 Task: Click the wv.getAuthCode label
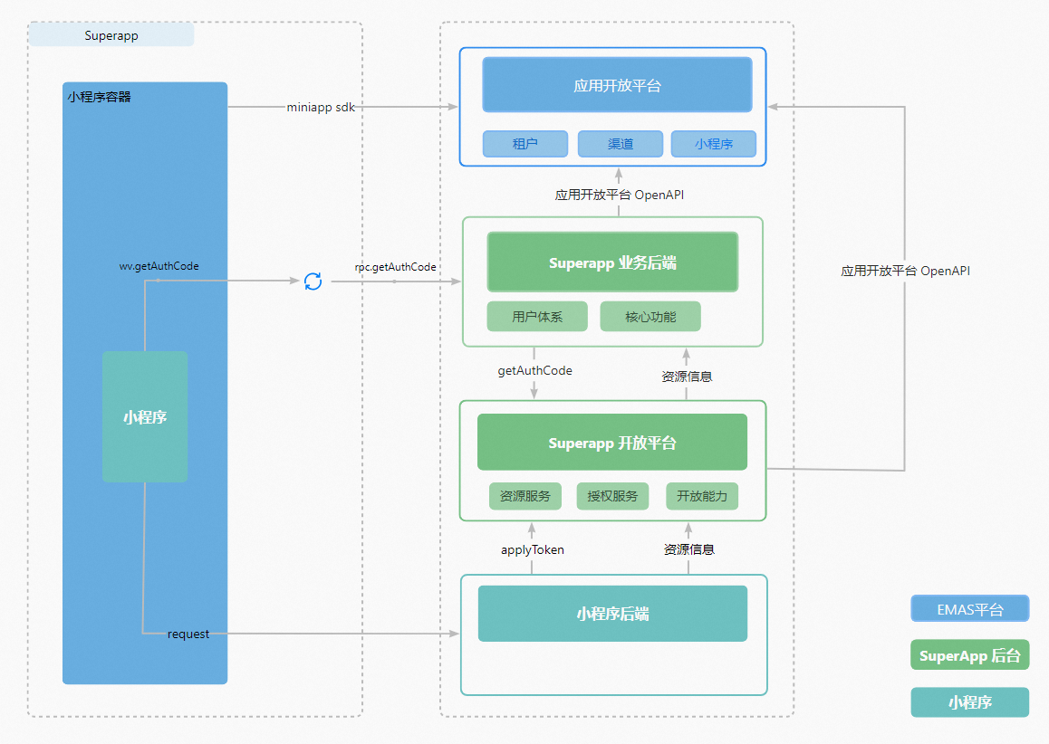pos(159,266)
